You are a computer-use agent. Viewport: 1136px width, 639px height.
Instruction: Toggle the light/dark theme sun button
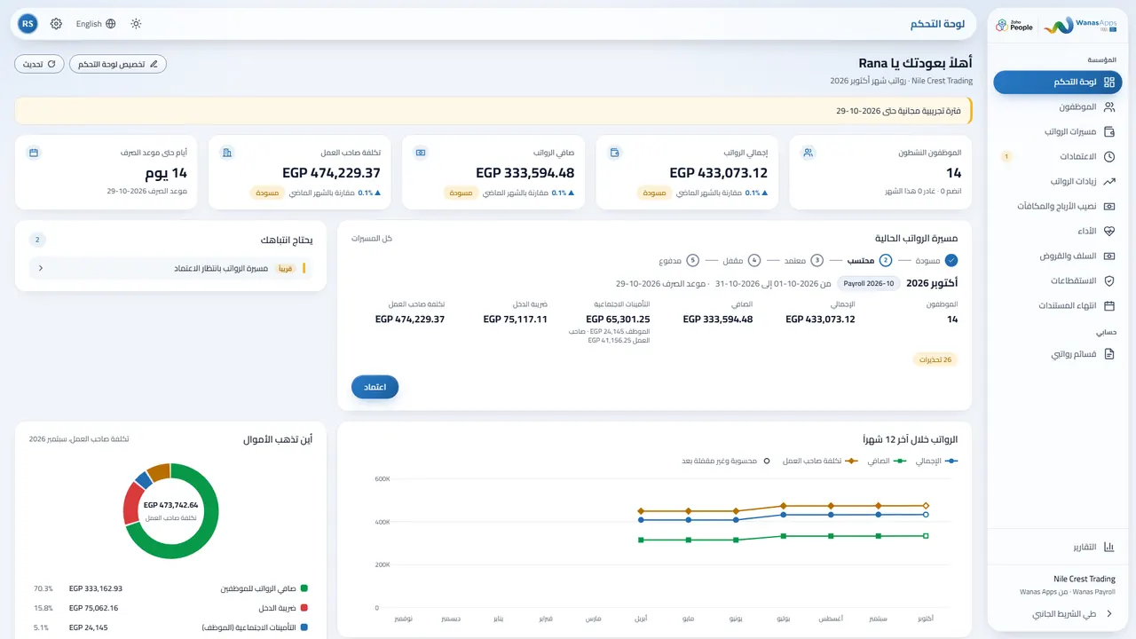click(x=136, y=24)
